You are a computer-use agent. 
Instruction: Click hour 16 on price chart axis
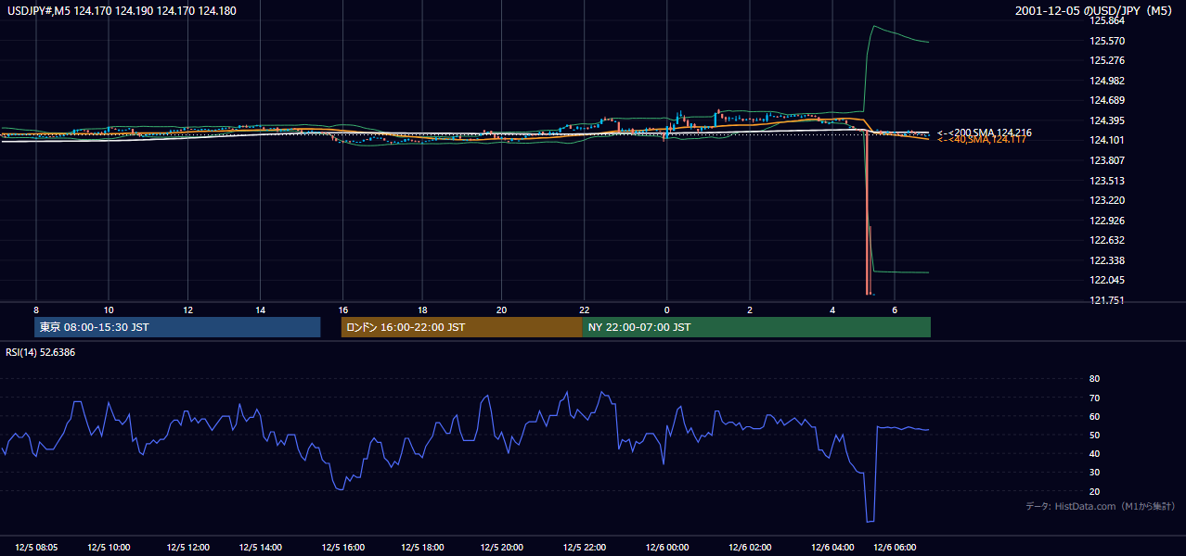pos(343,310)
